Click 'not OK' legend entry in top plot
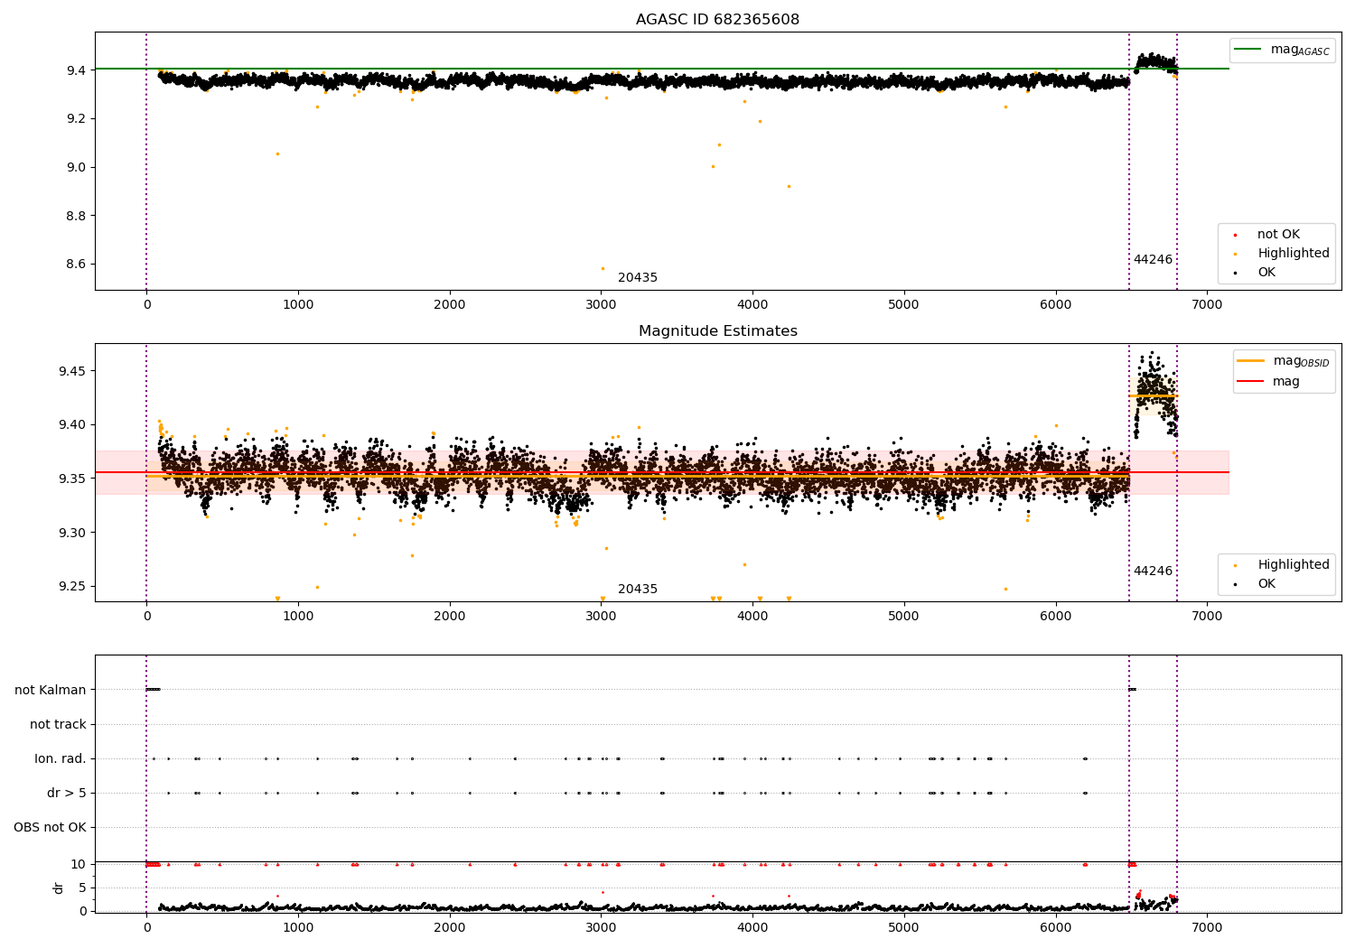 pyautogui.click(x=1278, y=235)
